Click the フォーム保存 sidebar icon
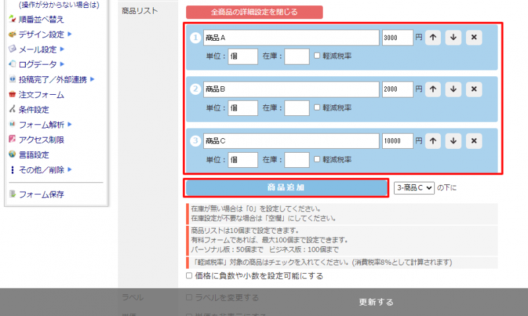The image size is (528, 316). [x=12, y=194]
